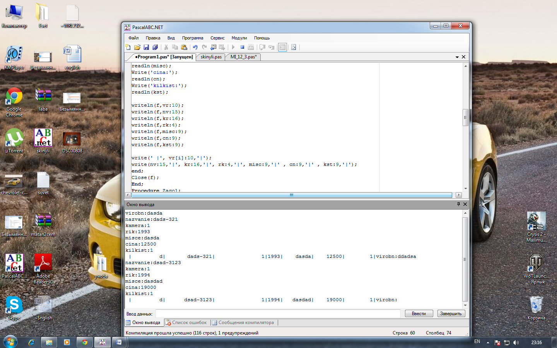Click the Save All toolbar icon
The width and height of the screenshot is (557, 348).
(x=155, y=47)
